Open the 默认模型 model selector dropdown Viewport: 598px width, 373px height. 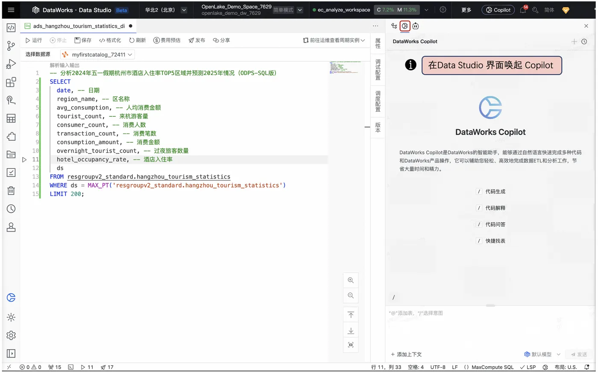pos(542,354)
